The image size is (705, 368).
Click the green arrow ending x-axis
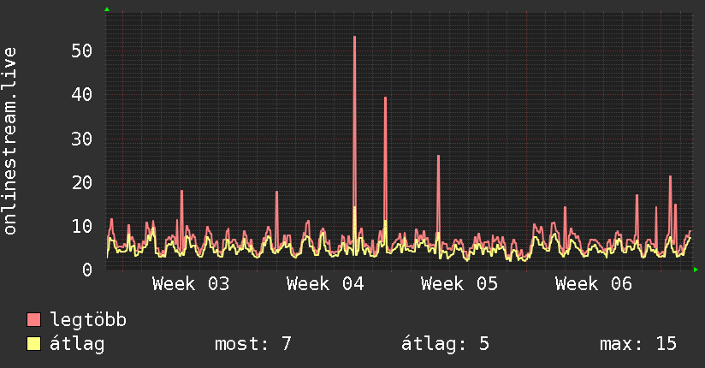696,270
